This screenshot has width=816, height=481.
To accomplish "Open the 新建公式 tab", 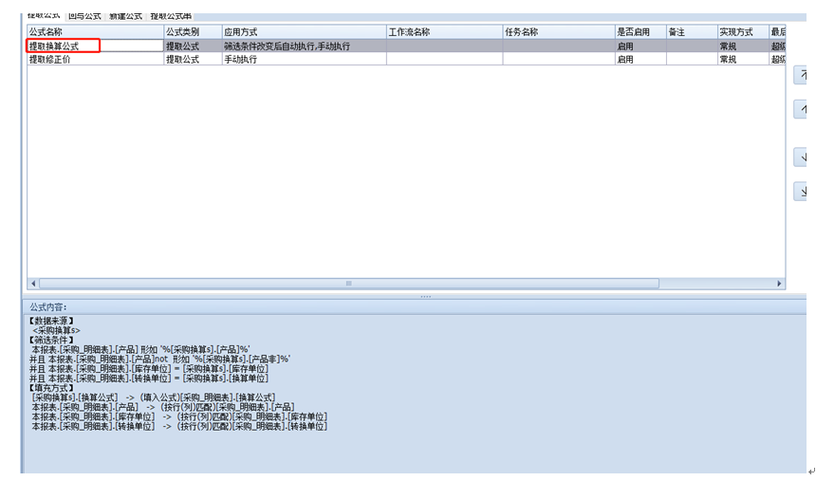I will pos(125,16).
